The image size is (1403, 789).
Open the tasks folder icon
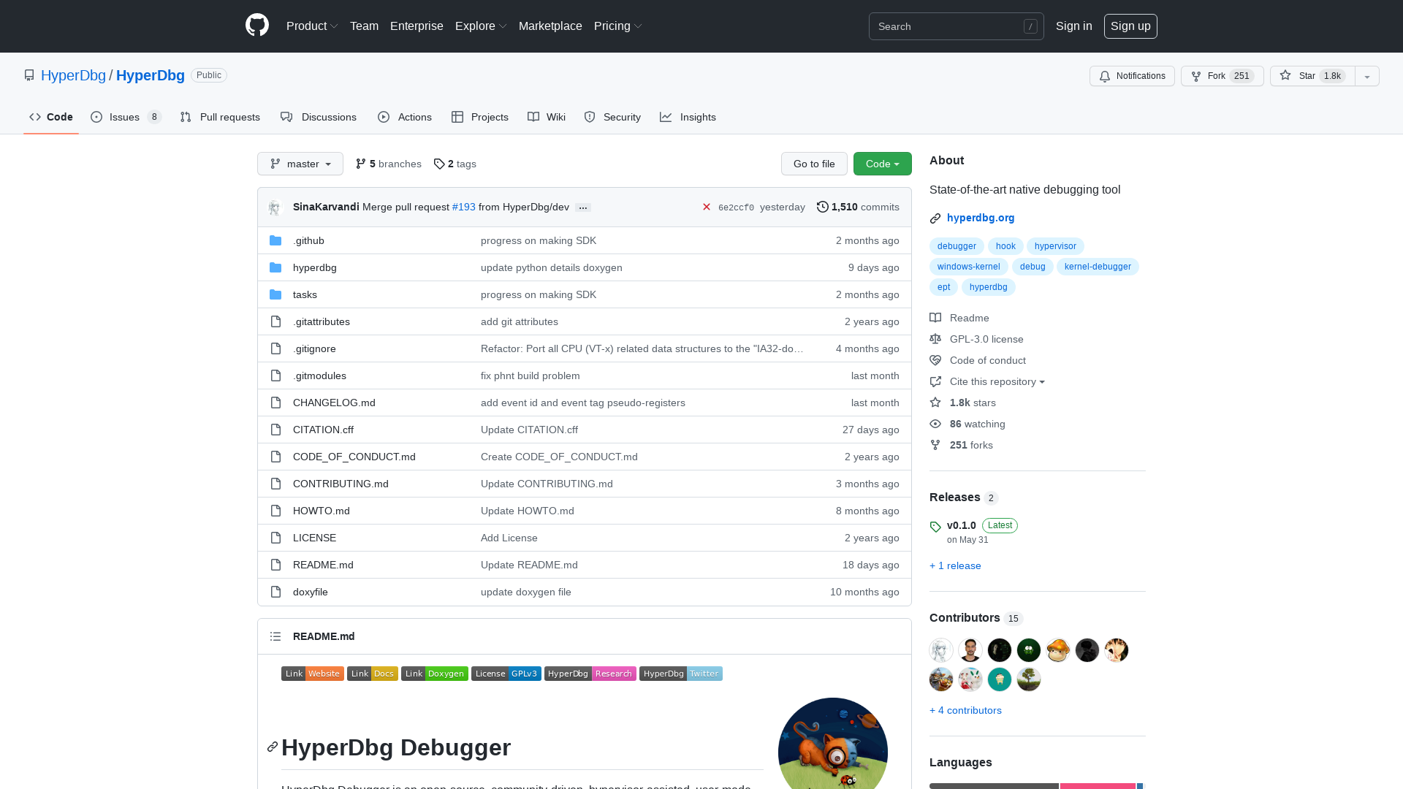click(x=275, y=294)
